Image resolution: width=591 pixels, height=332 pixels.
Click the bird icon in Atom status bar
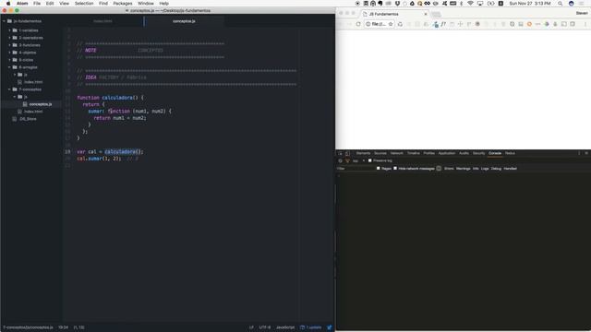tap(330, 327)
